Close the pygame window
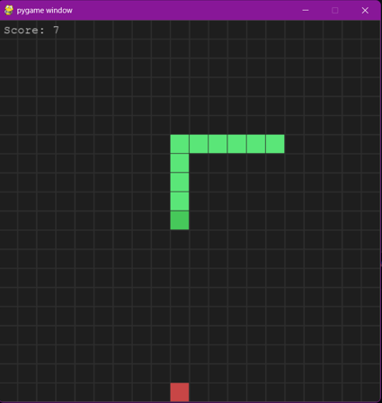This screenshot has height=403, width=382. point(365,10)
